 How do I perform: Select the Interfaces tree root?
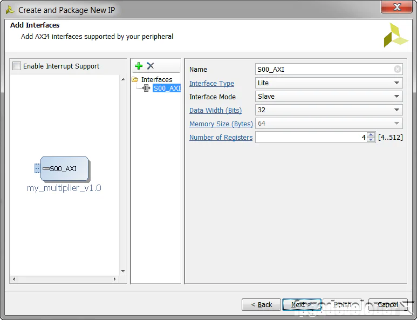(x=156, y=79)
